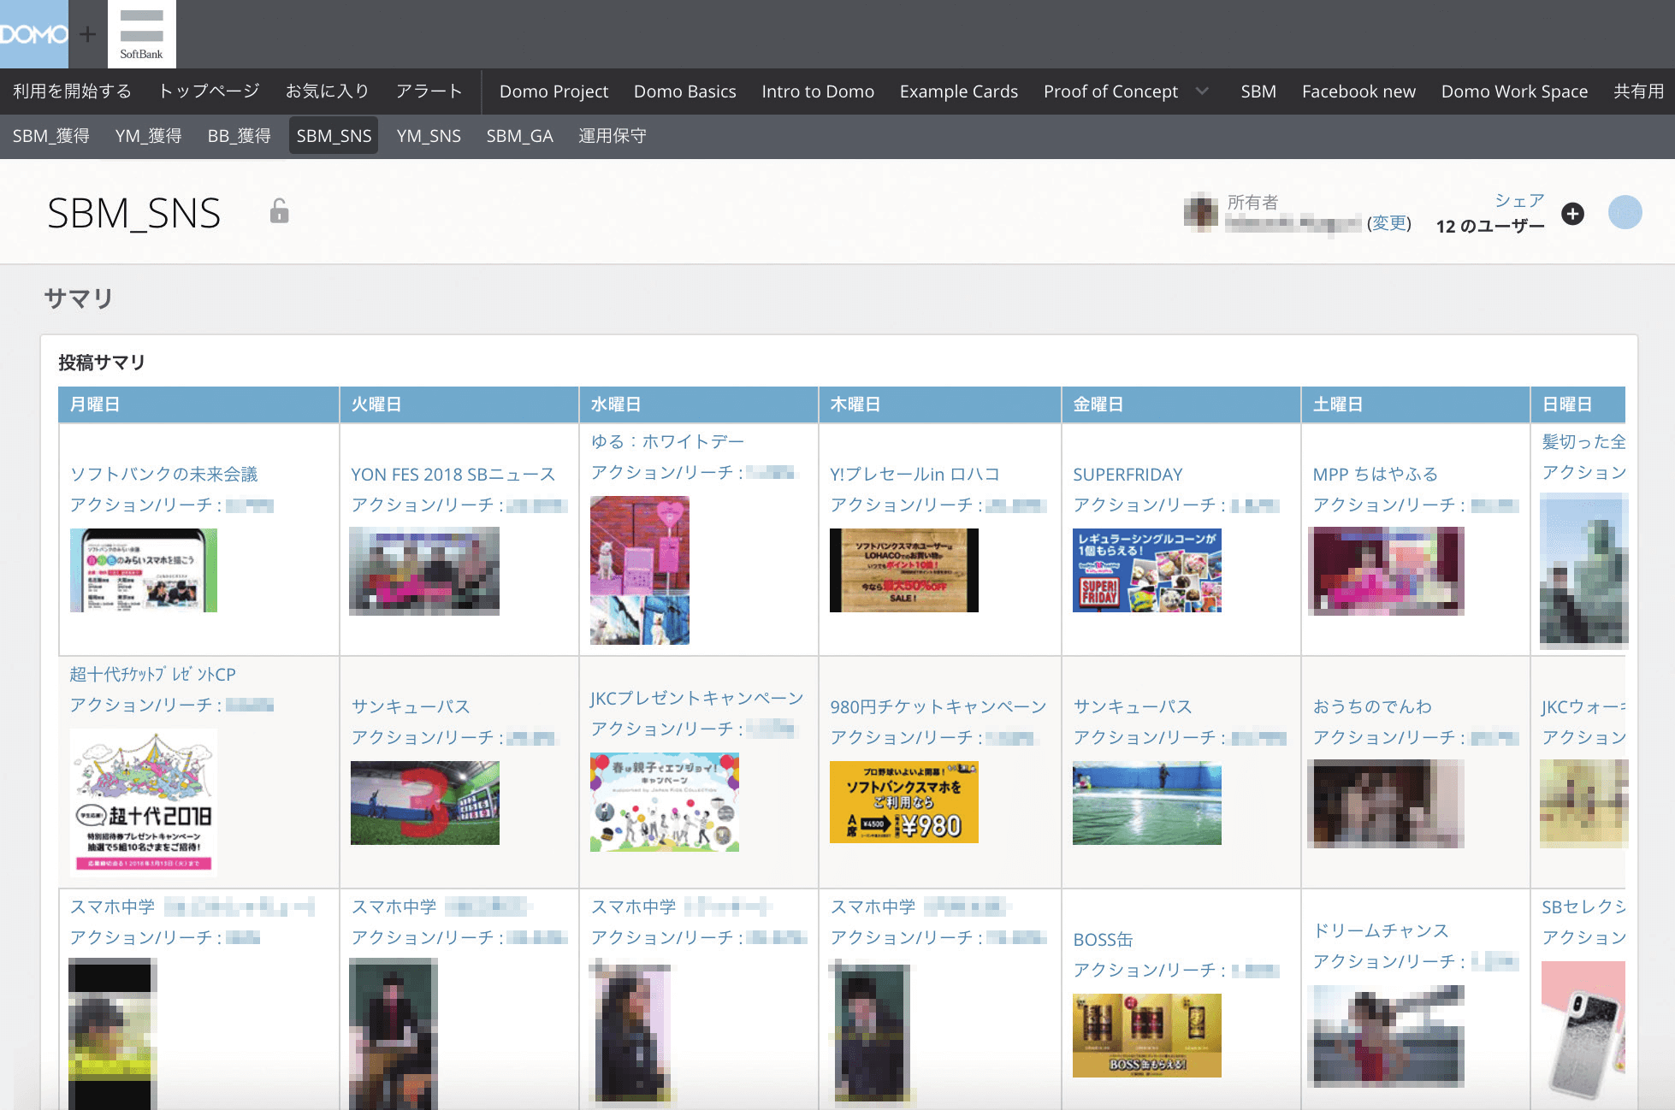Open アラート in the navigation bar
The image size is (1675, 1110).
[x=429, y=91]
